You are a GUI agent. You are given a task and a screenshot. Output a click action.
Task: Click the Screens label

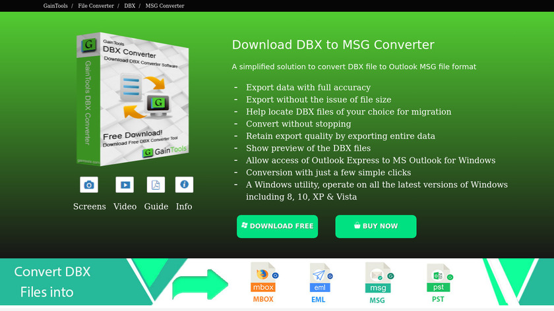[x=90, y=206]
